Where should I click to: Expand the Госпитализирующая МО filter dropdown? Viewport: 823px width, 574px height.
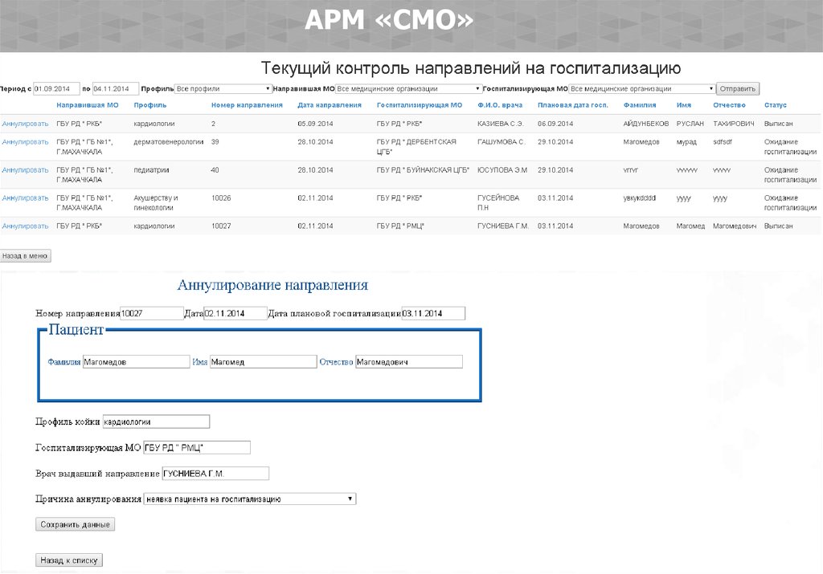pos(641,89)
